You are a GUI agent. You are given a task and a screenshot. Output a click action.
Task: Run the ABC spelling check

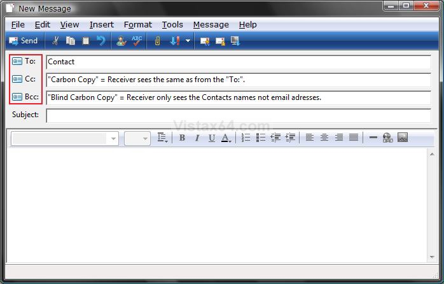point(137,41)
